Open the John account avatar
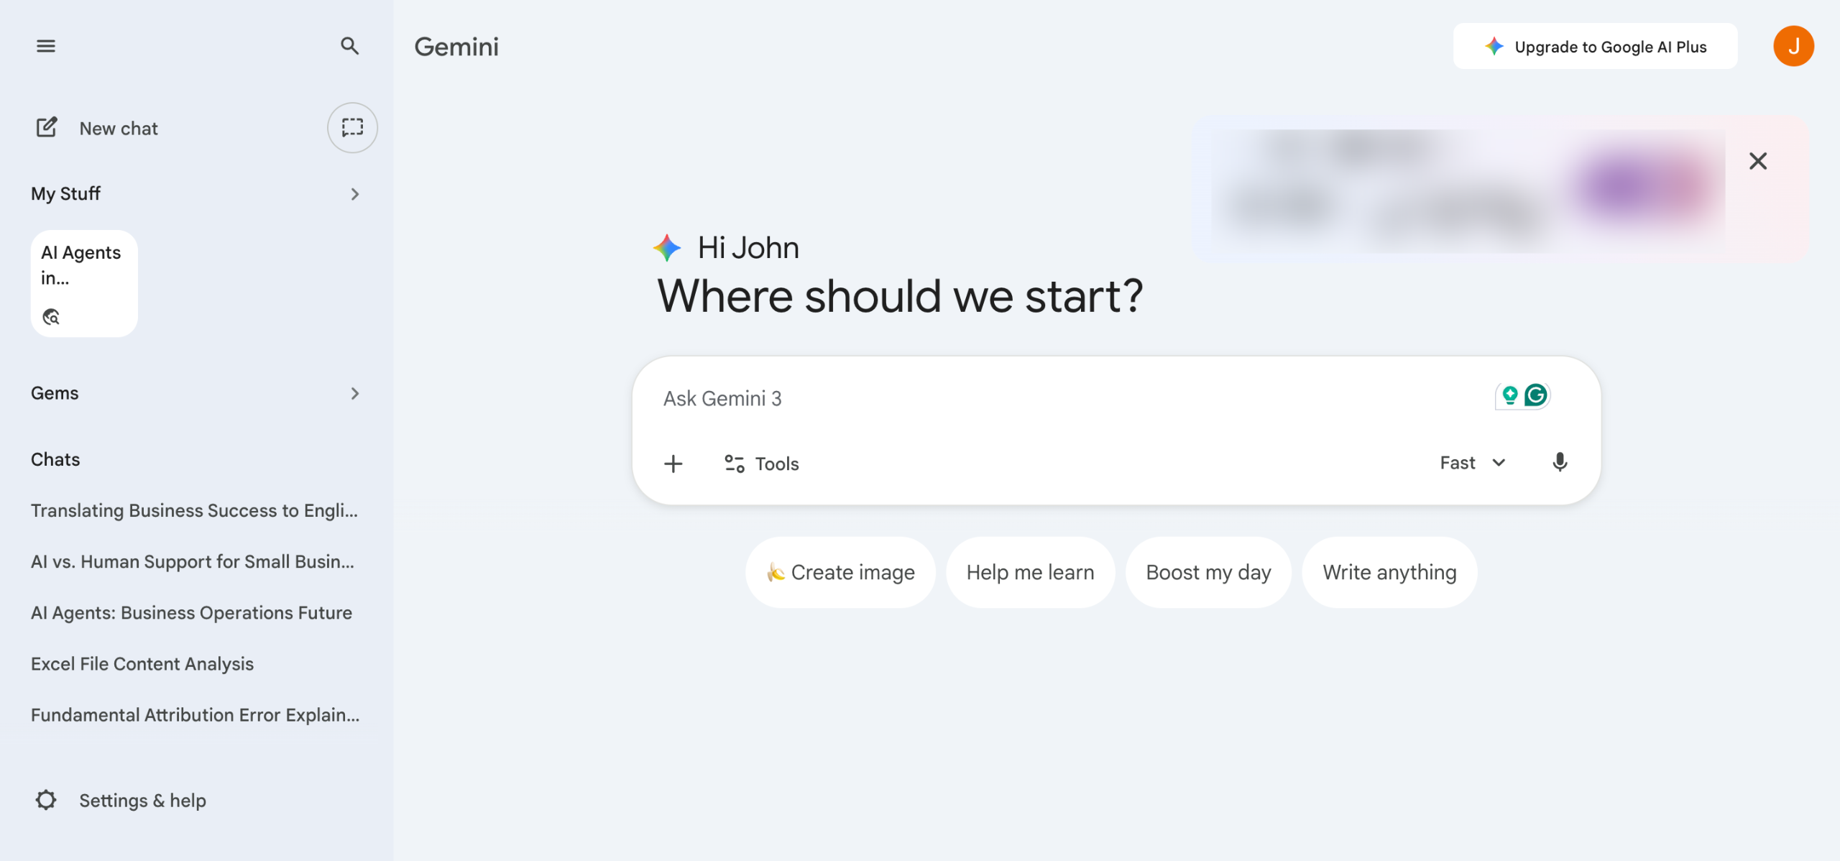 (x=1793, y=47)
